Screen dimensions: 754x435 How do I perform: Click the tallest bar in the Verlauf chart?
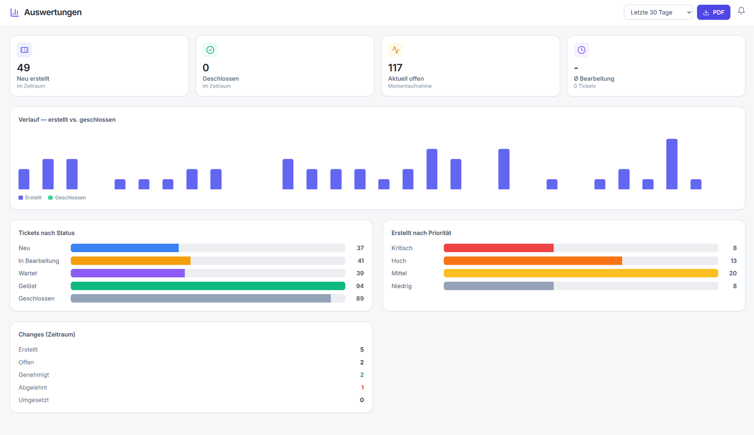click(672, 164)
